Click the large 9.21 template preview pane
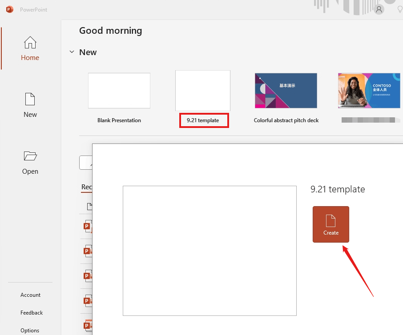The width and height of the screenshot is (403, 335). coord(210,251)
